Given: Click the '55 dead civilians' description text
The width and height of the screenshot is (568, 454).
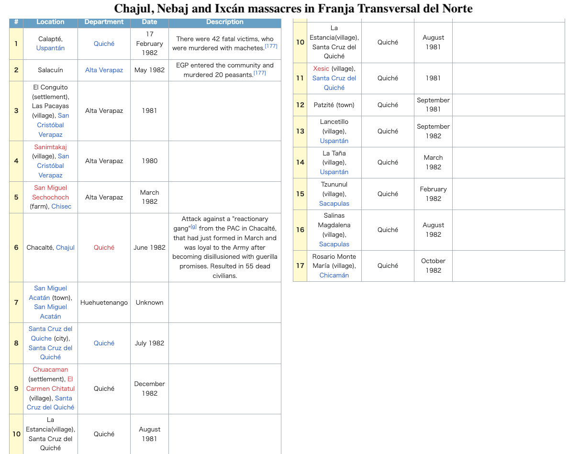Looking at the screenshot, I should (245, 271).
